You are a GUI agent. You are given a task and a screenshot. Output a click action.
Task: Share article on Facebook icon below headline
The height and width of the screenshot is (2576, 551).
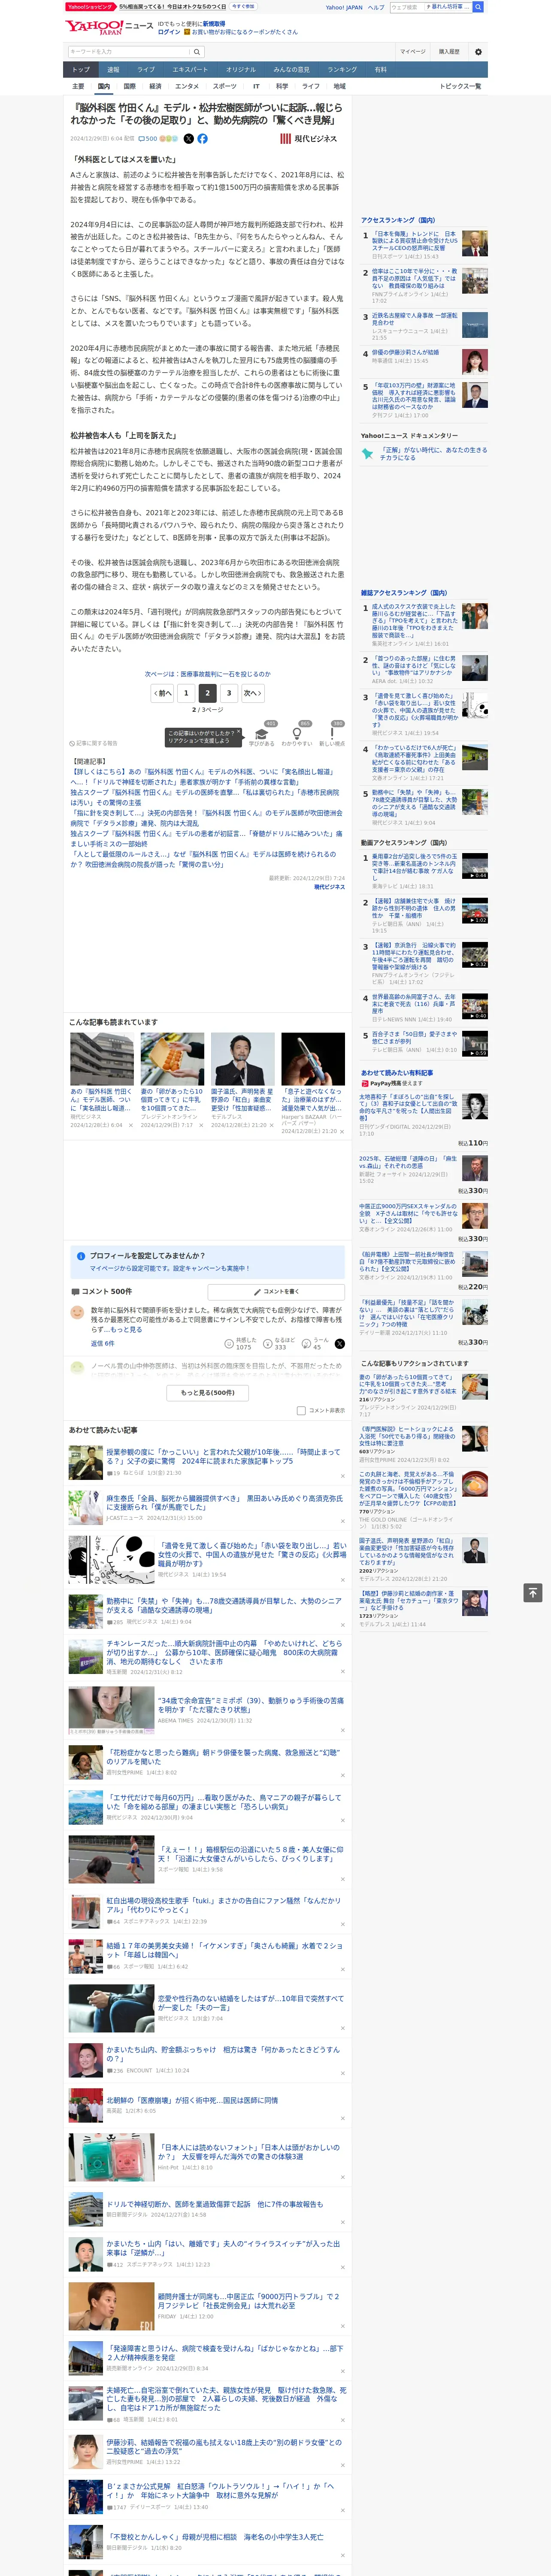pyautogui.click(x=202, y=139)
